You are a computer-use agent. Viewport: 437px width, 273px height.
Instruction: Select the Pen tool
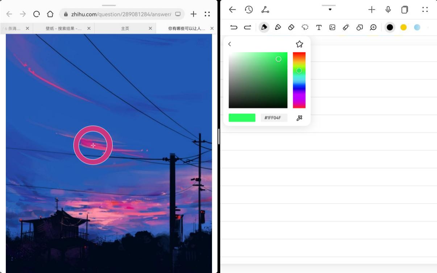pyautogui.click(x=264, y=27)
